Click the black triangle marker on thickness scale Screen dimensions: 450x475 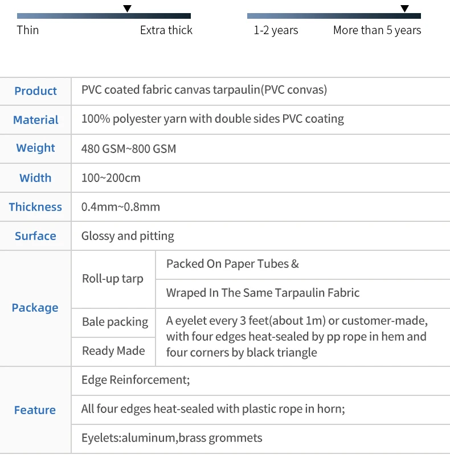point(128,9)
